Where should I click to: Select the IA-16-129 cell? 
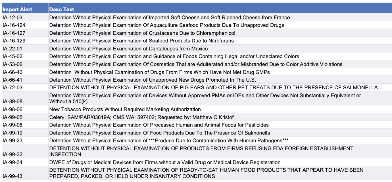tap(14, 41)
